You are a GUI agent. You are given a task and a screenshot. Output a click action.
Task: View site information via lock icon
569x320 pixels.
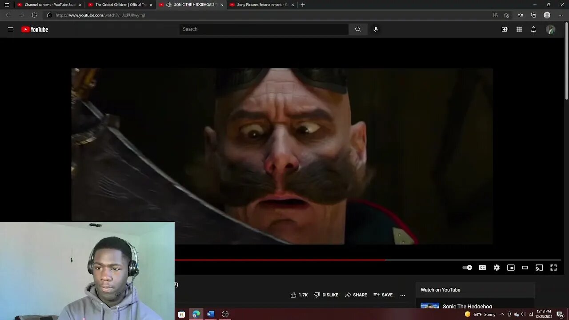(49, 15)
